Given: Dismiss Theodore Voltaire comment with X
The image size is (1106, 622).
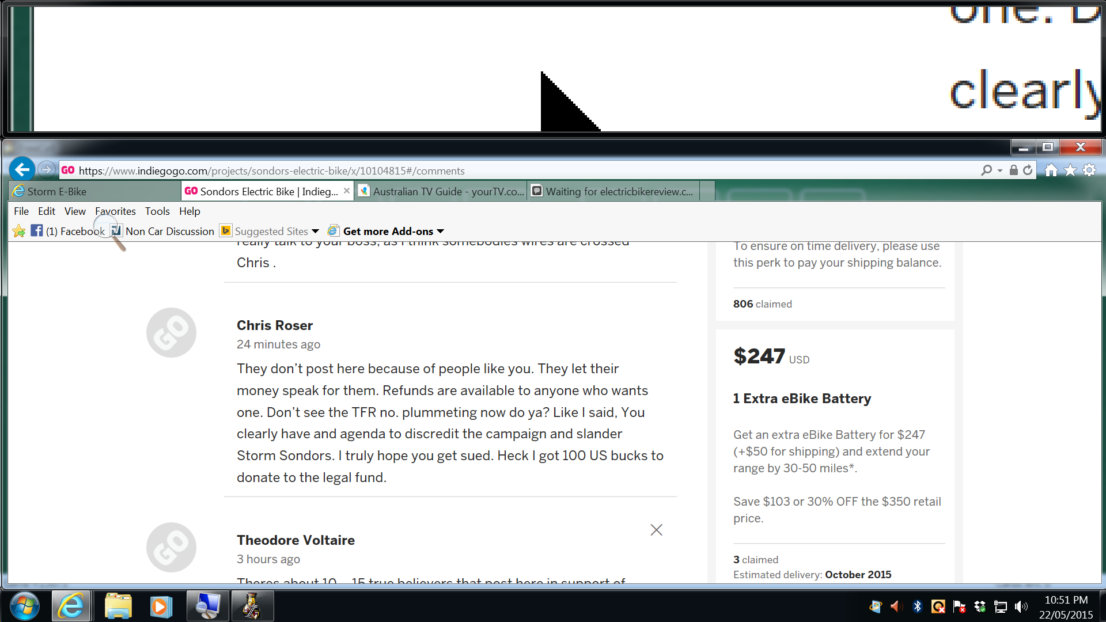Looking at the screenshot, I should [656, 530].
